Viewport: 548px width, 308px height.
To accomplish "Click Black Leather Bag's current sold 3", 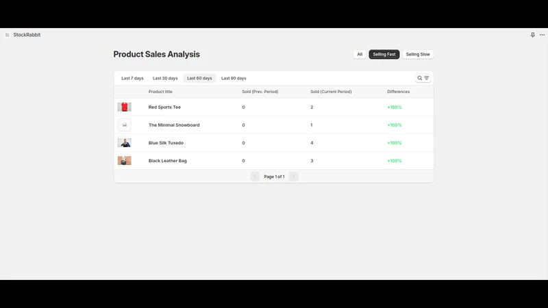I will pos(312,161).
